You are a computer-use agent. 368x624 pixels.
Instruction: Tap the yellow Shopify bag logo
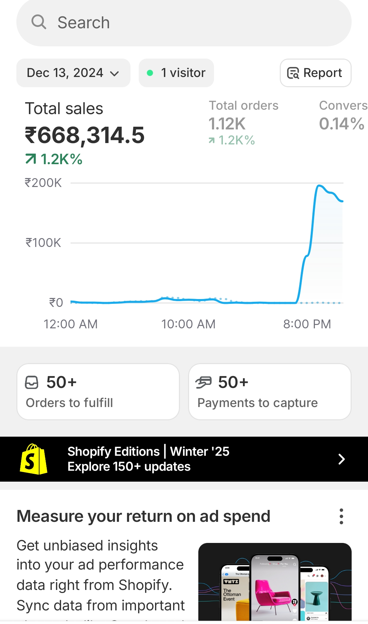[x=33, y=459]
